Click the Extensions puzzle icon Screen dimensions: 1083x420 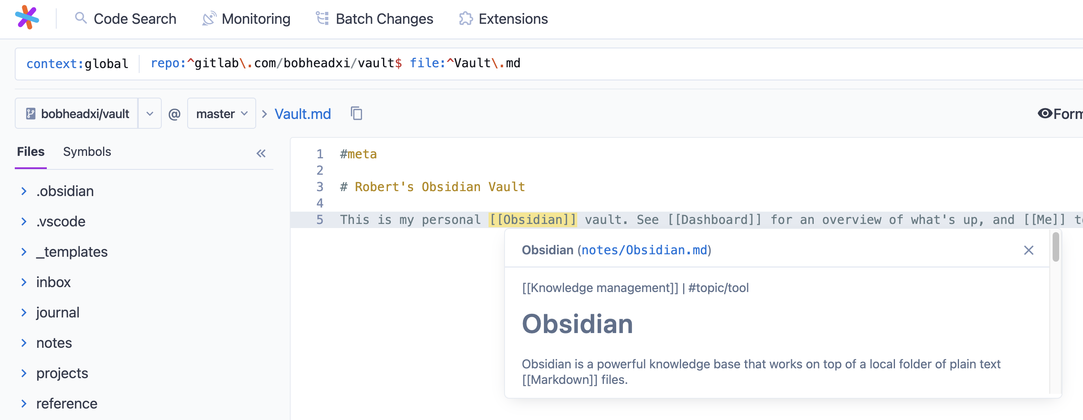[466, 18]
